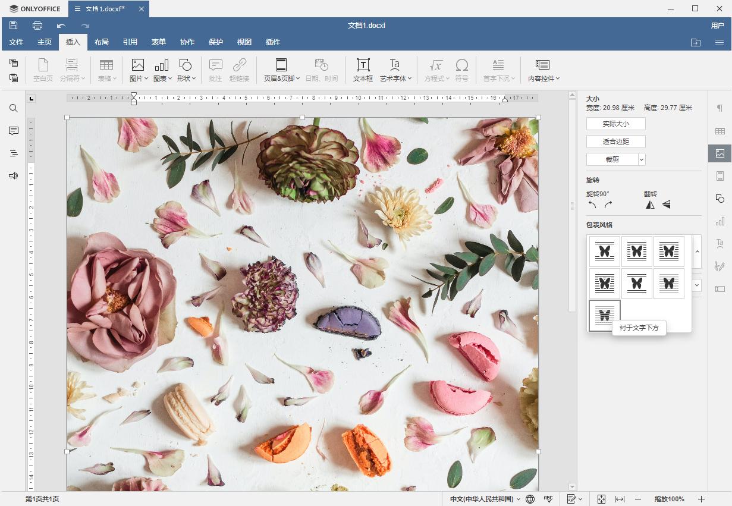This screenshot has height=506, width=732.
Task: Switch to the 布局 layout tab
Action: click(x=102, y=42)
